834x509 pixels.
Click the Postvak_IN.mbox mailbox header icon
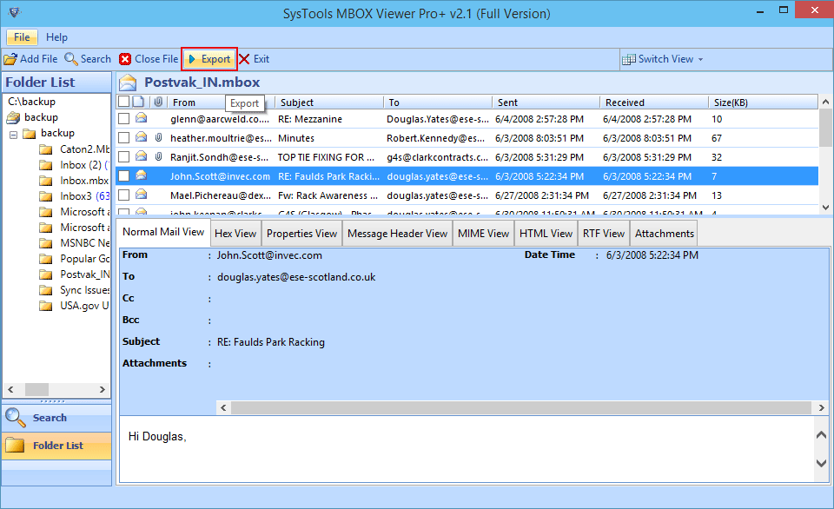pyautogui.click(x=128, y=83)
